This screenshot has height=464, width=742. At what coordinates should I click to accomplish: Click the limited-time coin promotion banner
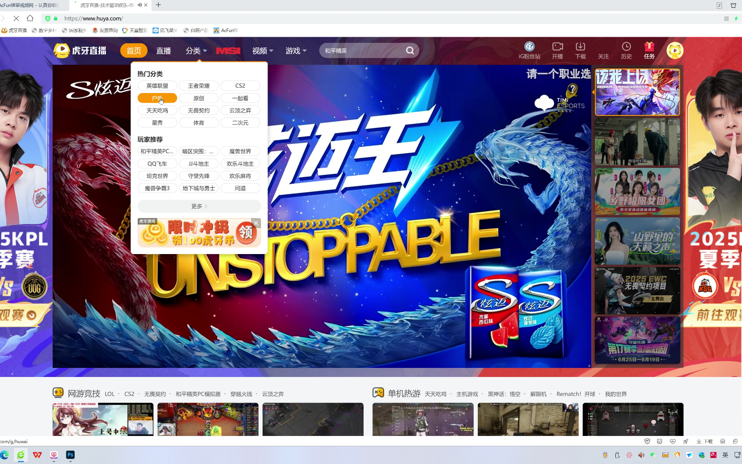[x=199, y=233]
